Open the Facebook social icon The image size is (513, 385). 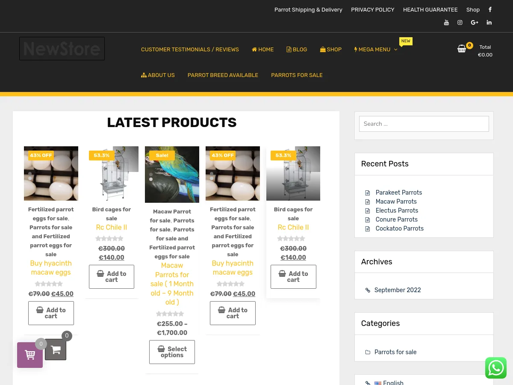[x=490, y=9]
